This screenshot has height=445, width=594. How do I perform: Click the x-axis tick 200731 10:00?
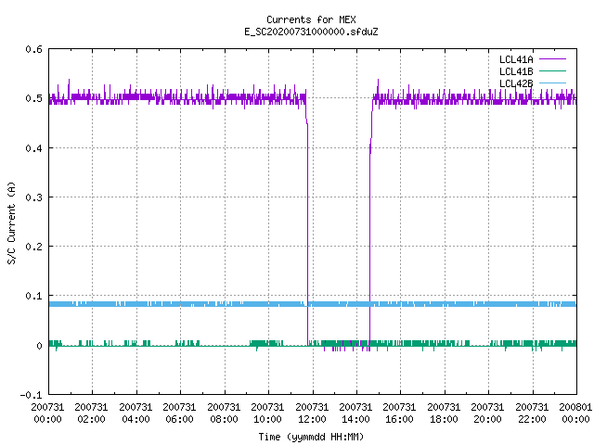pos(267,413)
